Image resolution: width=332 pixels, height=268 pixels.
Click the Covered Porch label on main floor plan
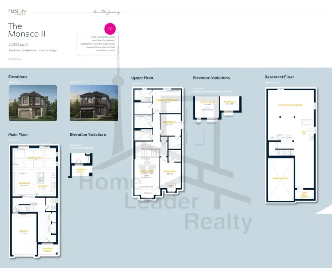pos(48,250)
